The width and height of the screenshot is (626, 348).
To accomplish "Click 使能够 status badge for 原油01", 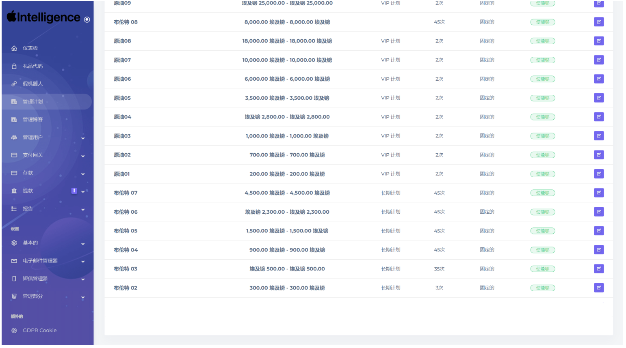I will [x=542, y=174].
